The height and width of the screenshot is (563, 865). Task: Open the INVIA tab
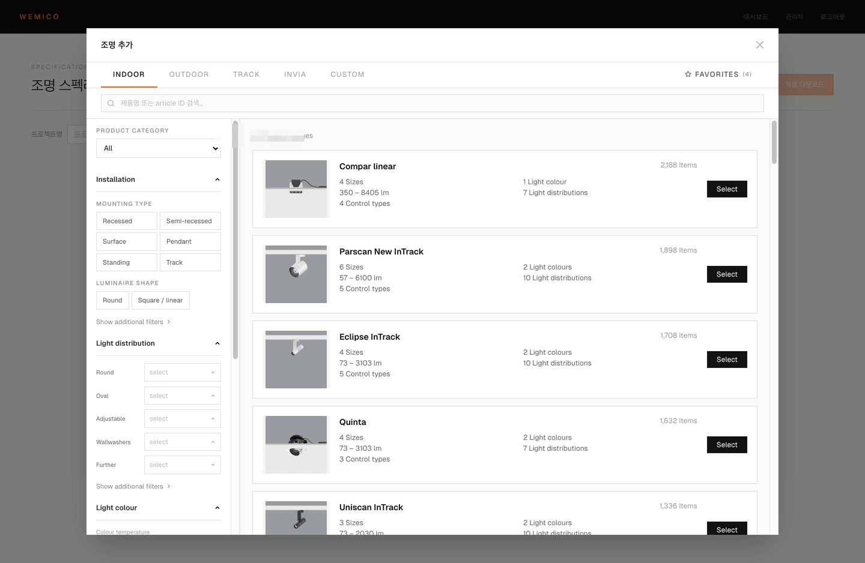295,74
